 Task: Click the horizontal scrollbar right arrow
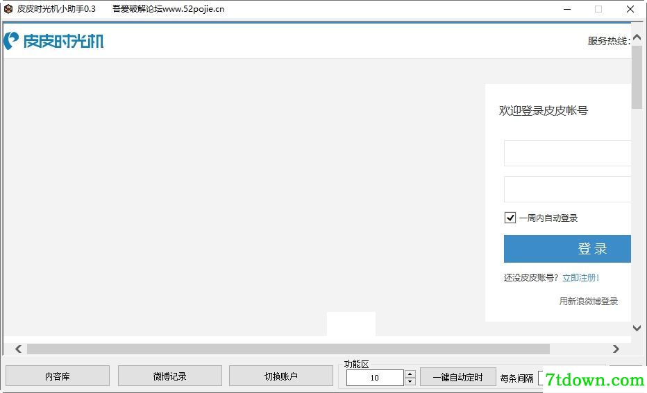click(x=616, y=349)
